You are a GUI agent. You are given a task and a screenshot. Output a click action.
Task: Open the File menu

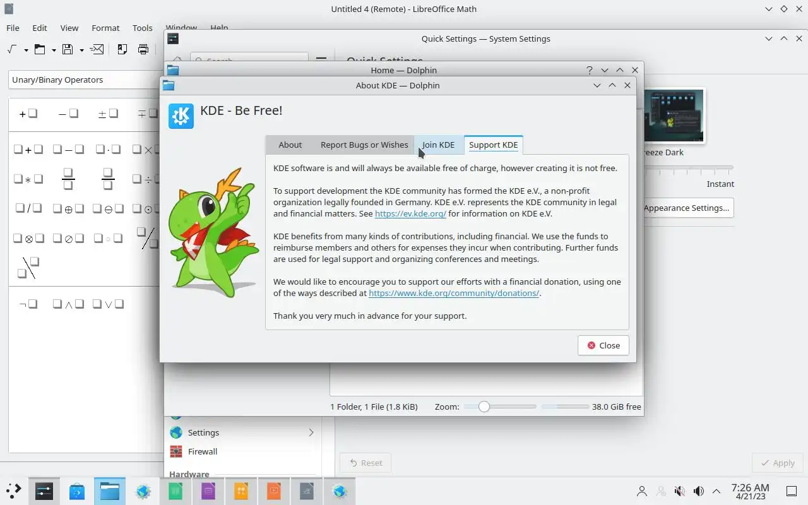(x=13, y=28)
